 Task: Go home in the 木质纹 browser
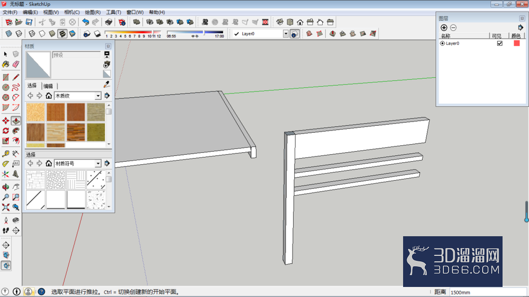point(49,96)
